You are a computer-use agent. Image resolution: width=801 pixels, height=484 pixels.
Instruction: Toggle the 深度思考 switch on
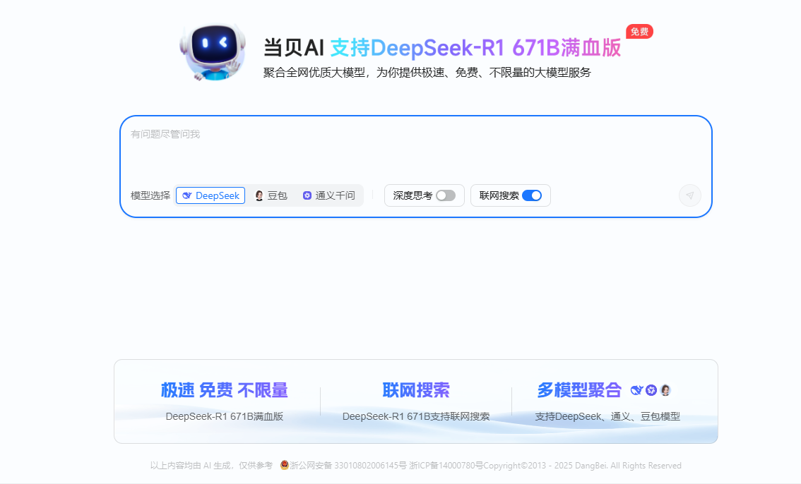click(x=446, y=195)
